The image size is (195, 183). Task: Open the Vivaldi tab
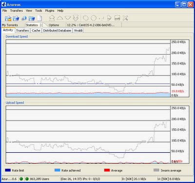coord(78,30)
